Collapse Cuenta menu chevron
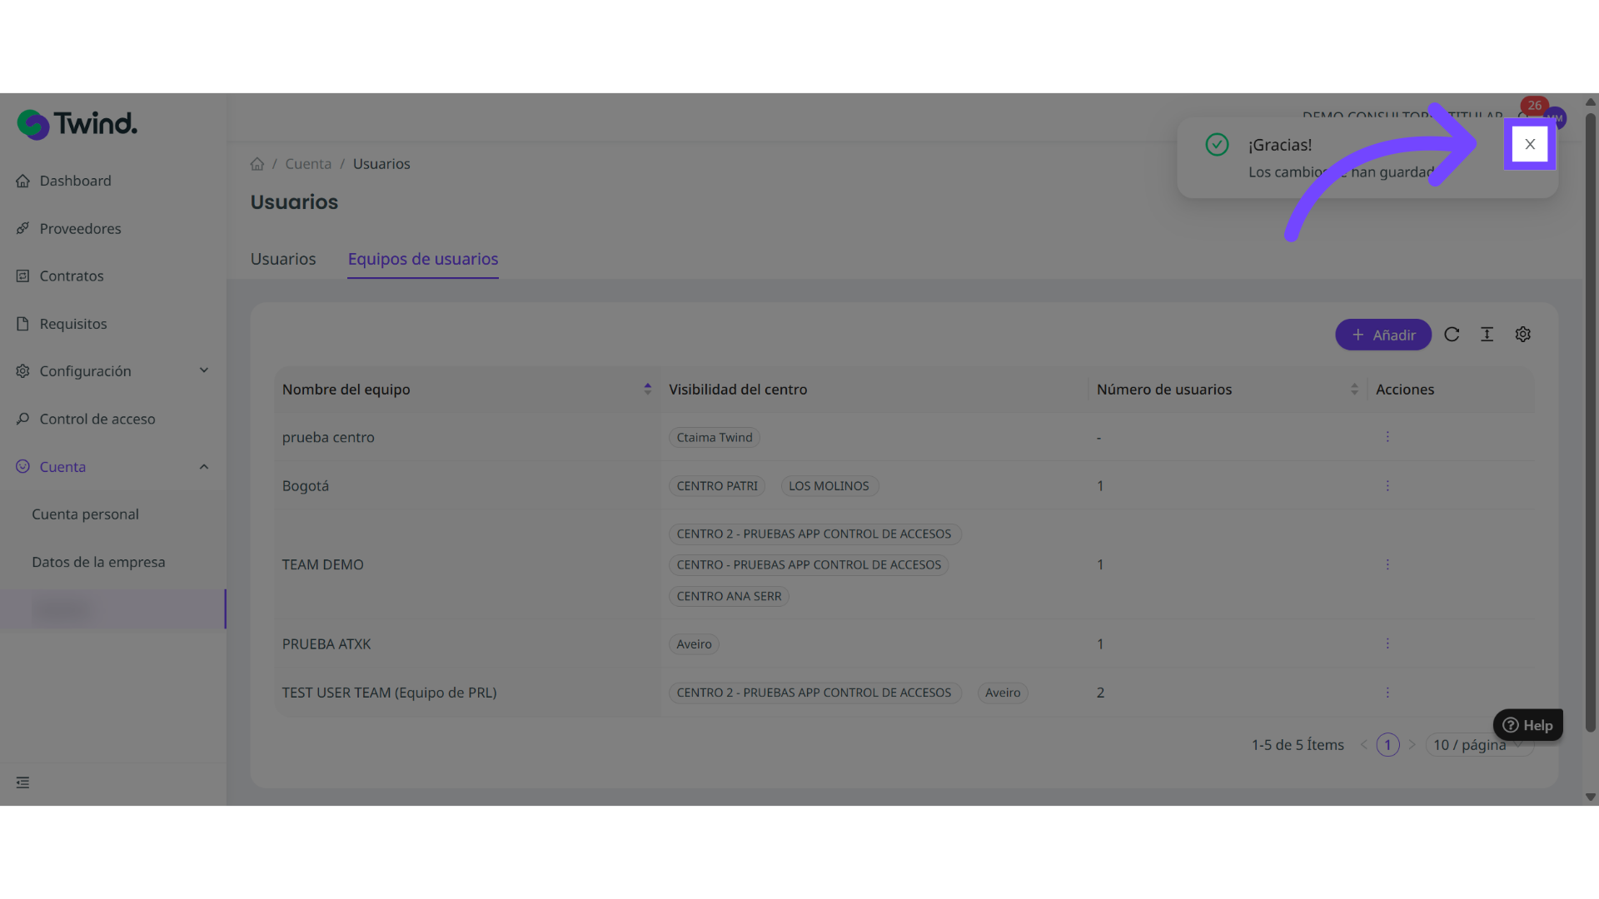This screenshot has width=1599, height=899. pos(204,466)
